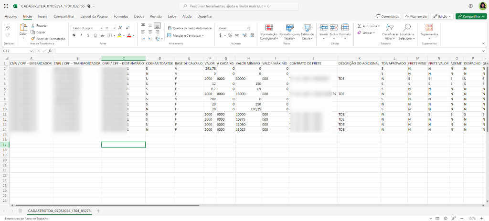Select the Pincel de Formatação tool
Viewport: 489px width, 221px height.
coord(33,39)
